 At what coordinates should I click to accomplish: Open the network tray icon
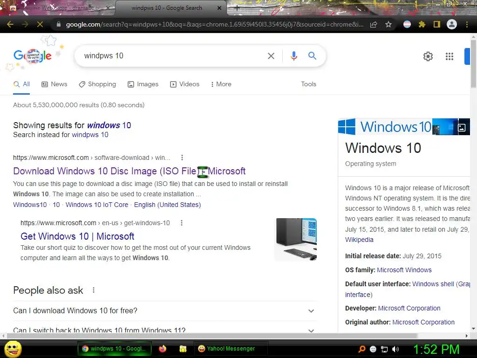click(384, 349)
